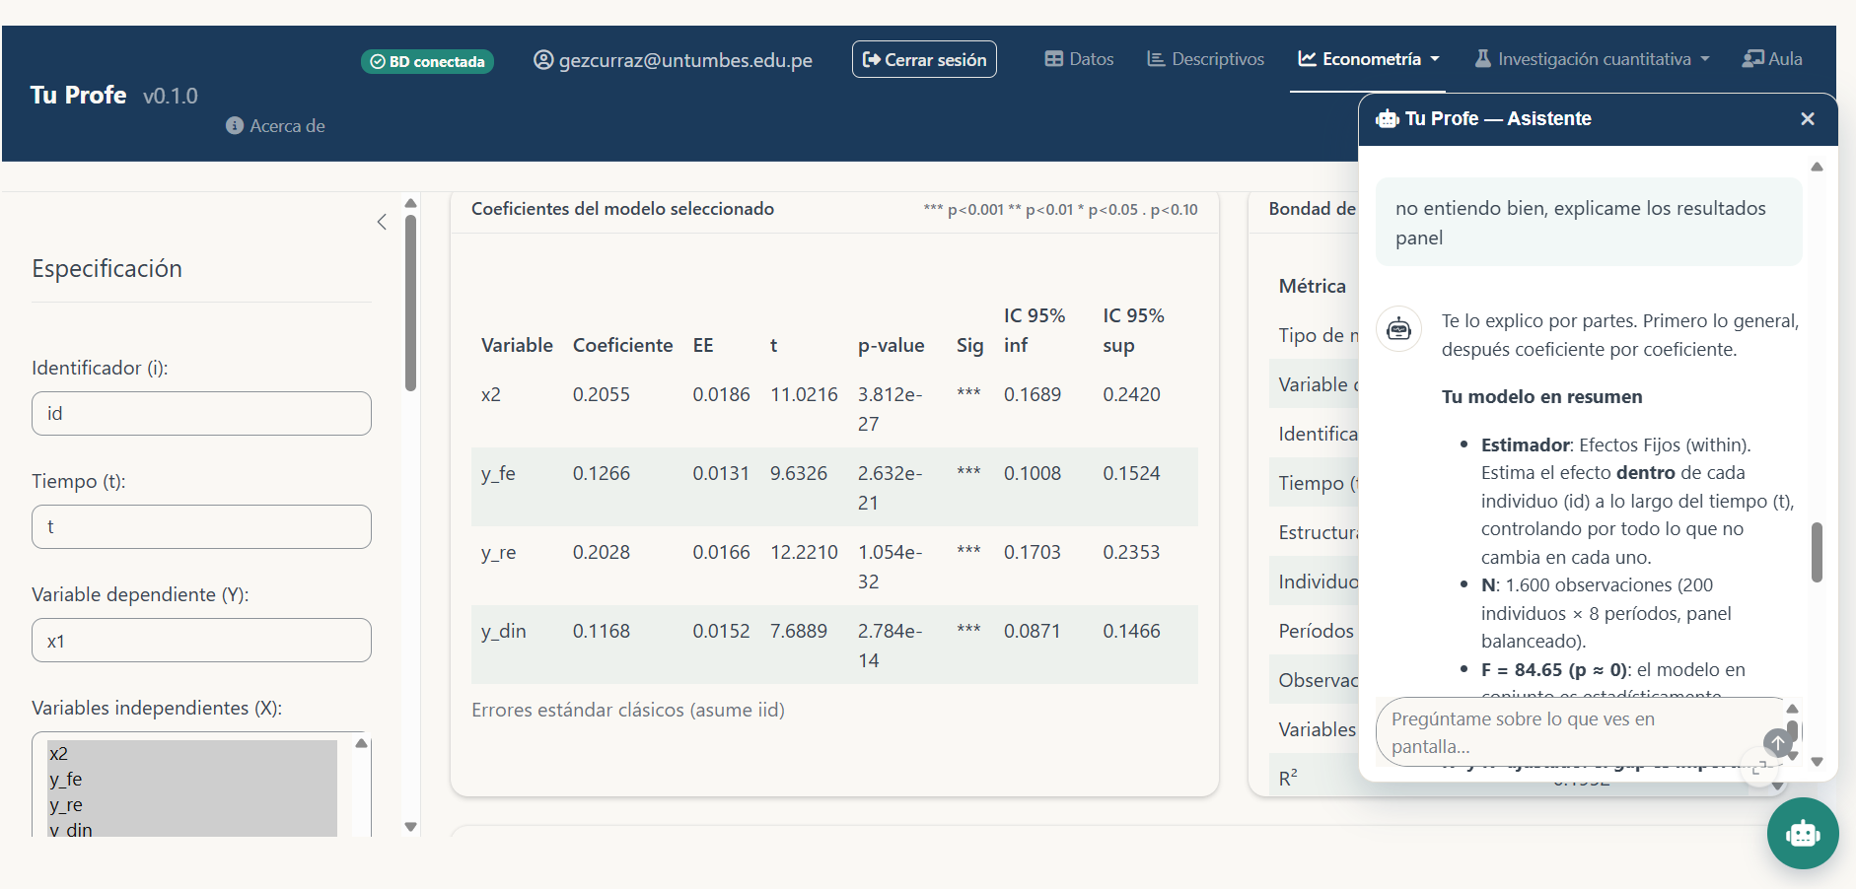
Task: Click the Variable dependiente (Y) input field
Action: [x=201, y=641]
